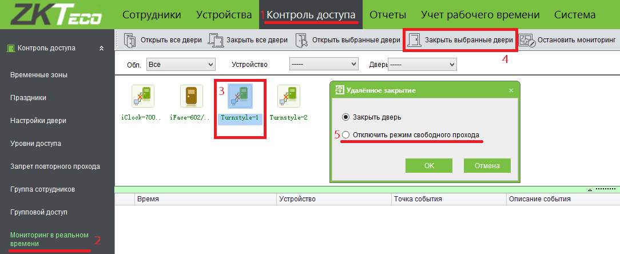The height and width of the screenshot is (254, 620).
Task: Click the Turnstyle-1 label text
Action: 240,117
